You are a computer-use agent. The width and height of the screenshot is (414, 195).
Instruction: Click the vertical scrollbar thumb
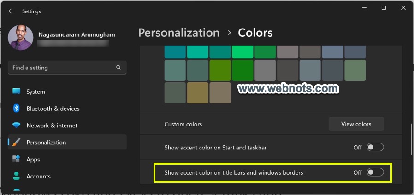411,138
